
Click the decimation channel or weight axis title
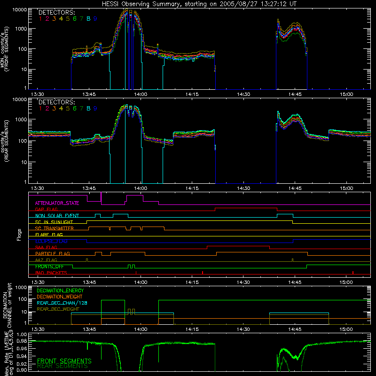7,305
